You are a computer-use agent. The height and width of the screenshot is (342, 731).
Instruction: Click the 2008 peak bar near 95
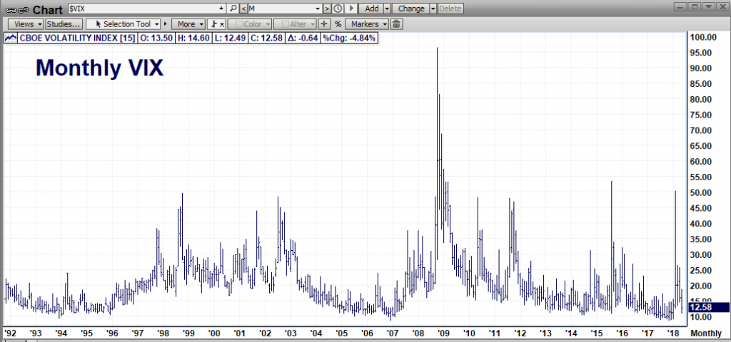437,154
